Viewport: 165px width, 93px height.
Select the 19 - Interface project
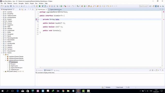pos(9,47)
